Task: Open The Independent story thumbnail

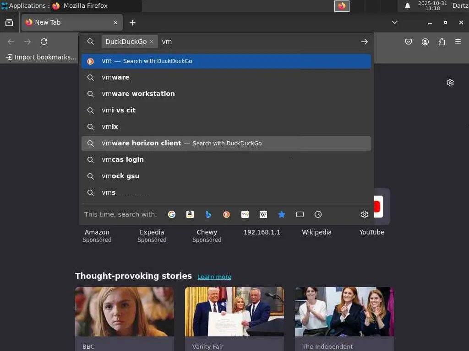Action: click(x=344, y=312)
